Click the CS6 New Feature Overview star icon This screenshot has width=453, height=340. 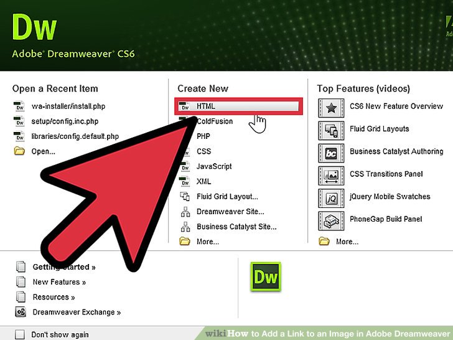pos(331,107)
